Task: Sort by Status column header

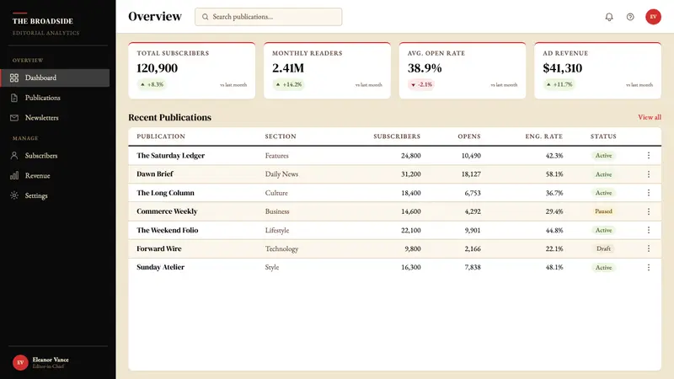Action: point(603,136)
